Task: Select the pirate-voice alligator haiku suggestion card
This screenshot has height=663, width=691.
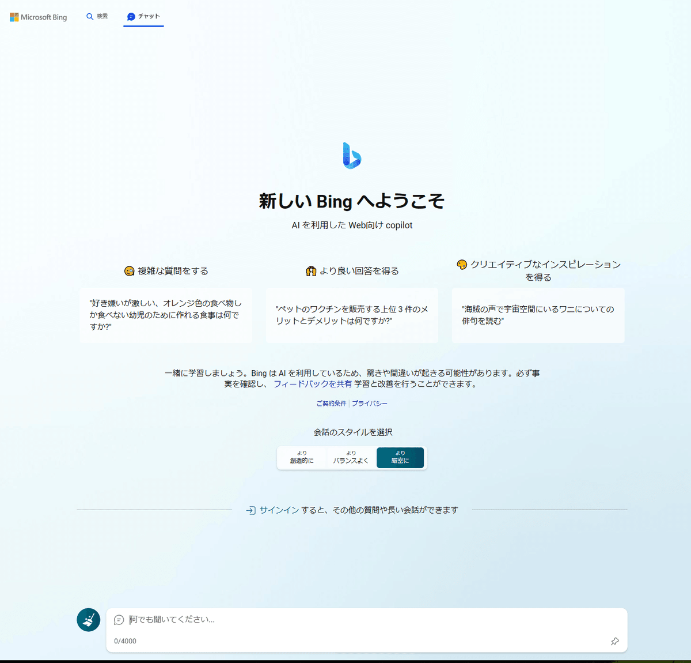Action: 538,315
